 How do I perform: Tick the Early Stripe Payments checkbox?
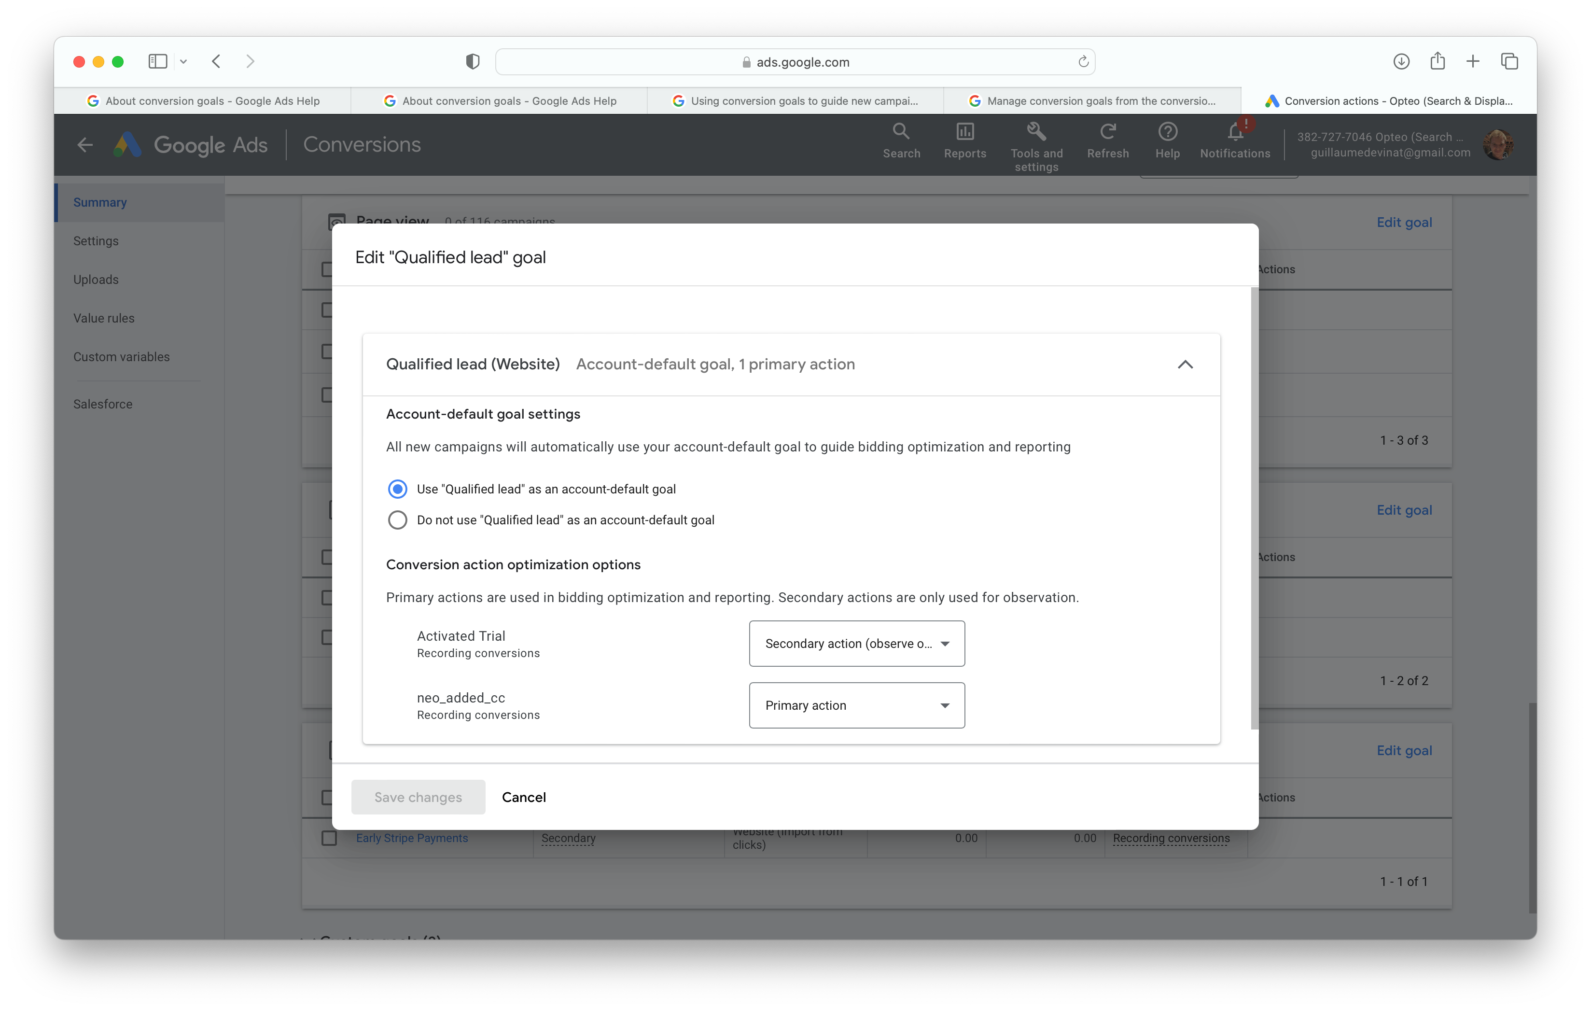[x=329, y=838]
